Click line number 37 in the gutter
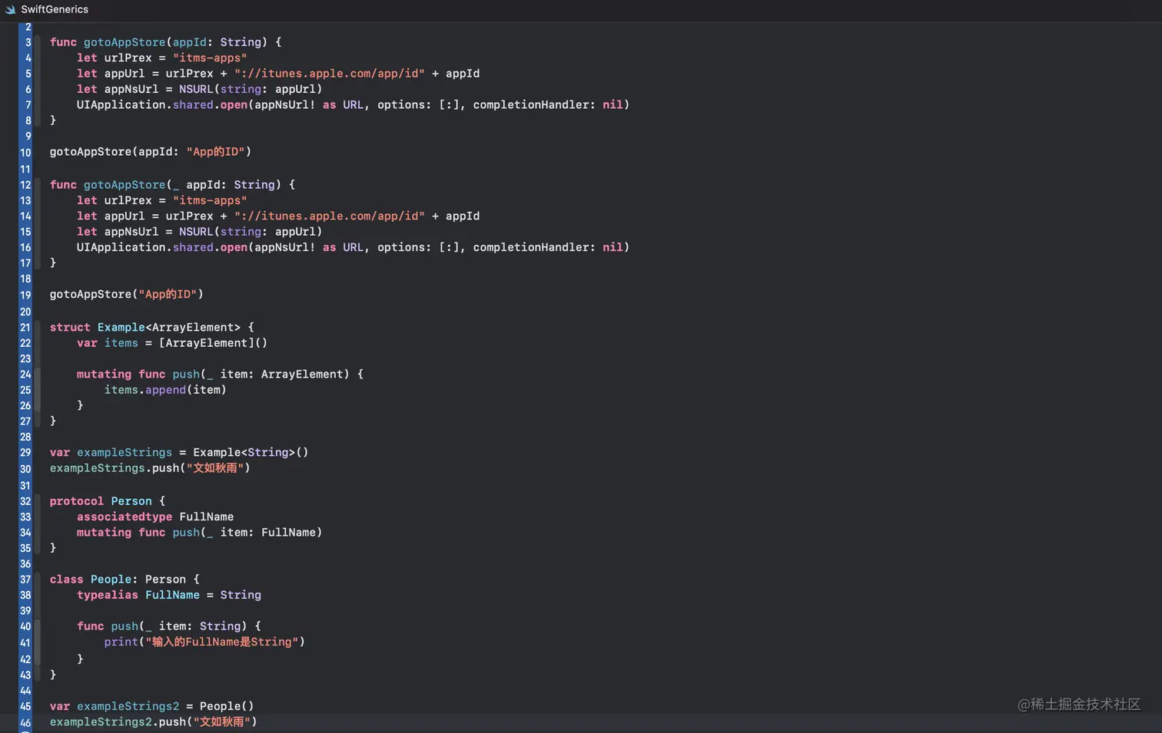The width and height of the screenshot is (1162, 733). point(25,579)
